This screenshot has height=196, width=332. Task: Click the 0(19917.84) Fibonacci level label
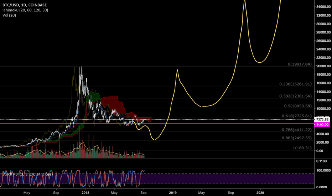pyautogui.click(x=300, y=64)
